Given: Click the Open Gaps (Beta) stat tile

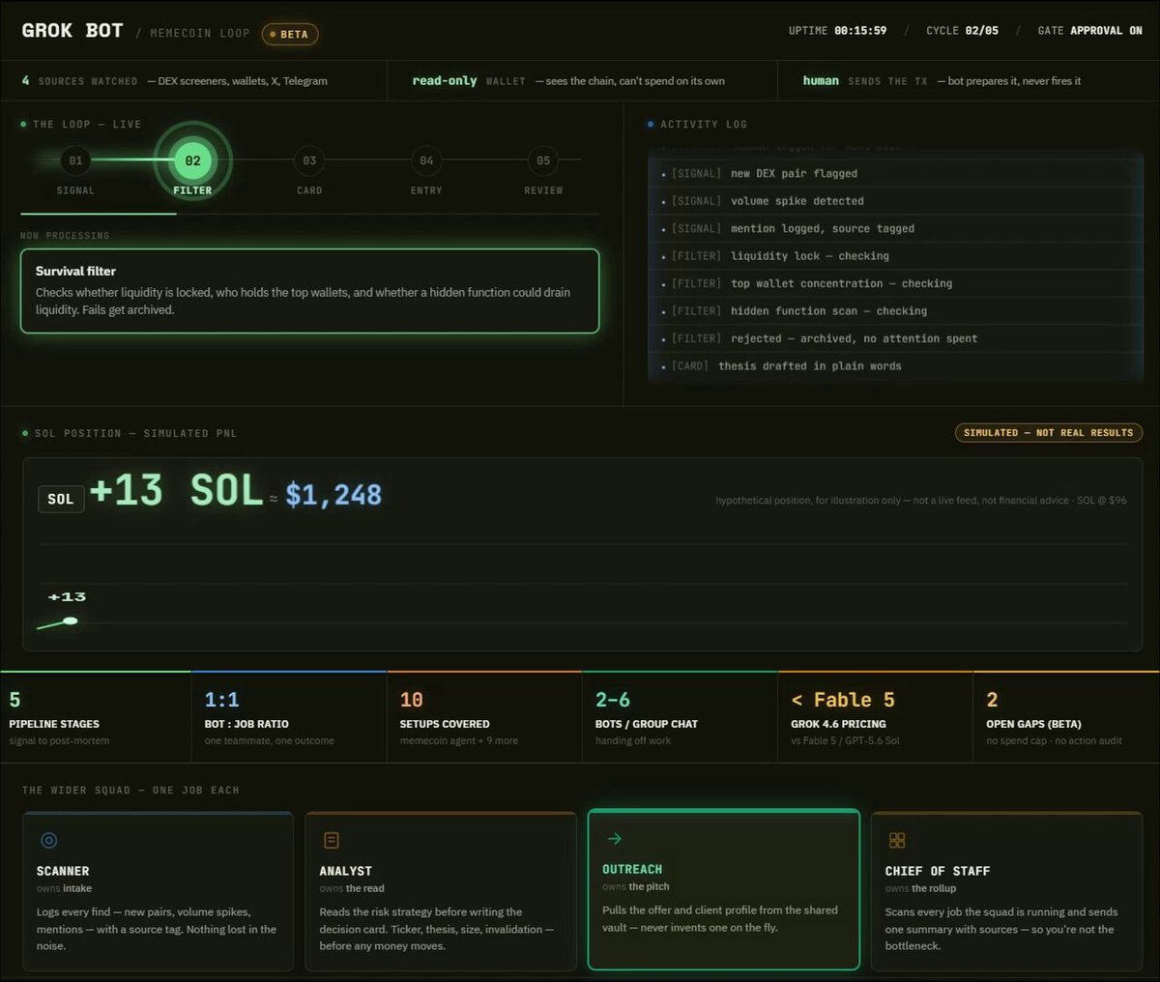Looking at the screenshot, I should point(1067,717).
